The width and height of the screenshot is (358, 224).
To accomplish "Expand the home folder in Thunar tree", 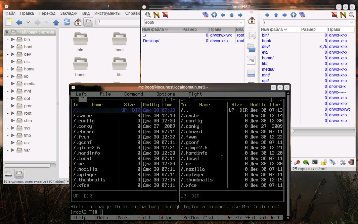I will tap(13, 69).
